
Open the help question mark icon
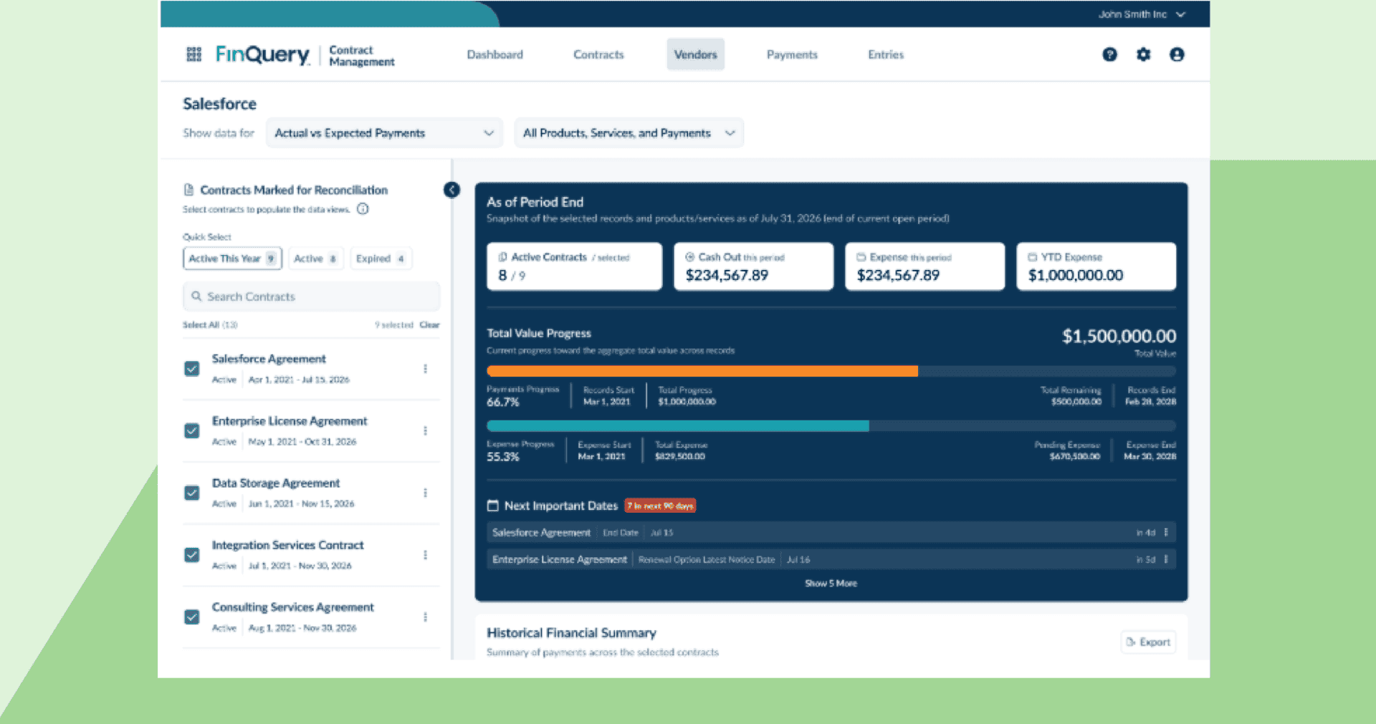coord(1109,54)
